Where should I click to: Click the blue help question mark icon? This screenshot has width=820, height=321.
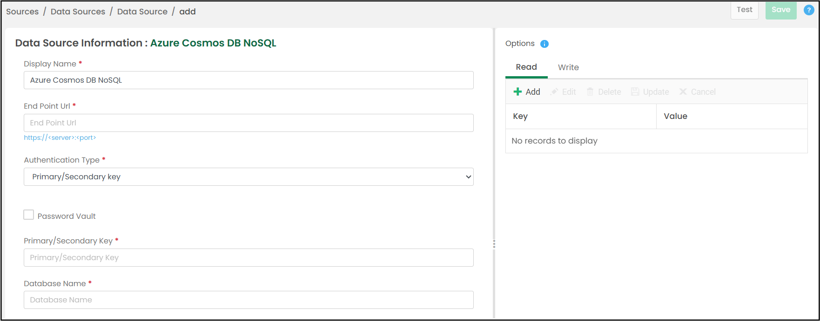coord(809,10)
